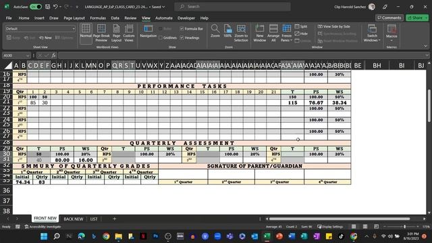Viewport: 432px width, 243px height.
Task: Switch to the BACK NEW sheet
Action: pyautogui.click(x=74, y=219)
